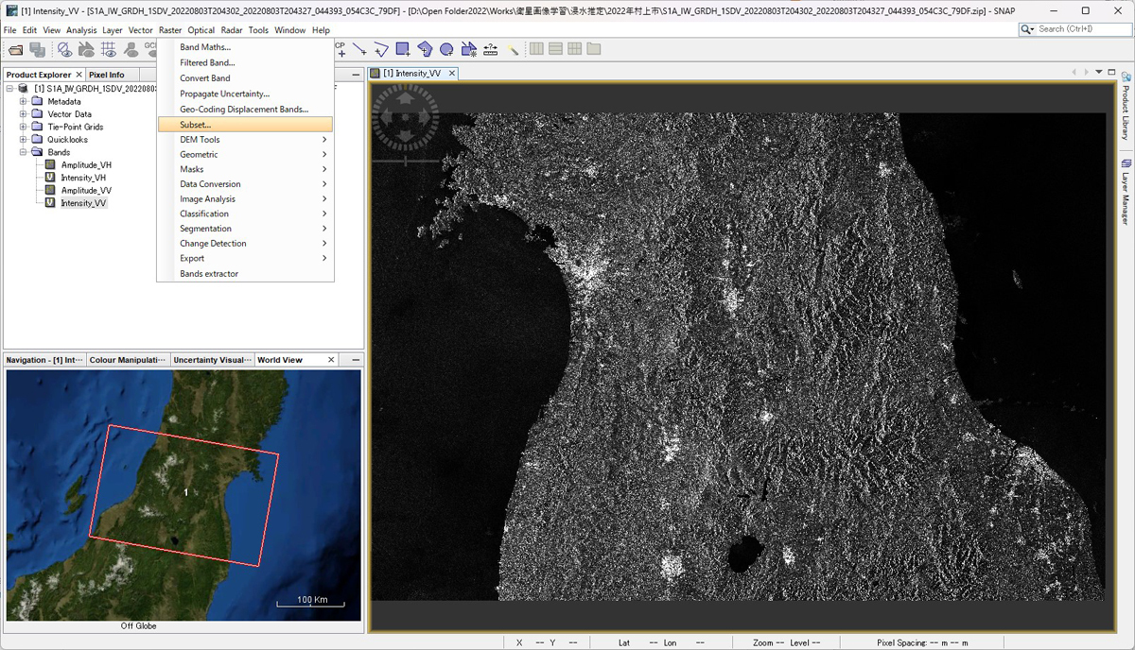The height and width of the screenshot is (650, 1135).
Task: Switch to the Uncertainty Visualisation tab
Action: click(x=213, y=360)
